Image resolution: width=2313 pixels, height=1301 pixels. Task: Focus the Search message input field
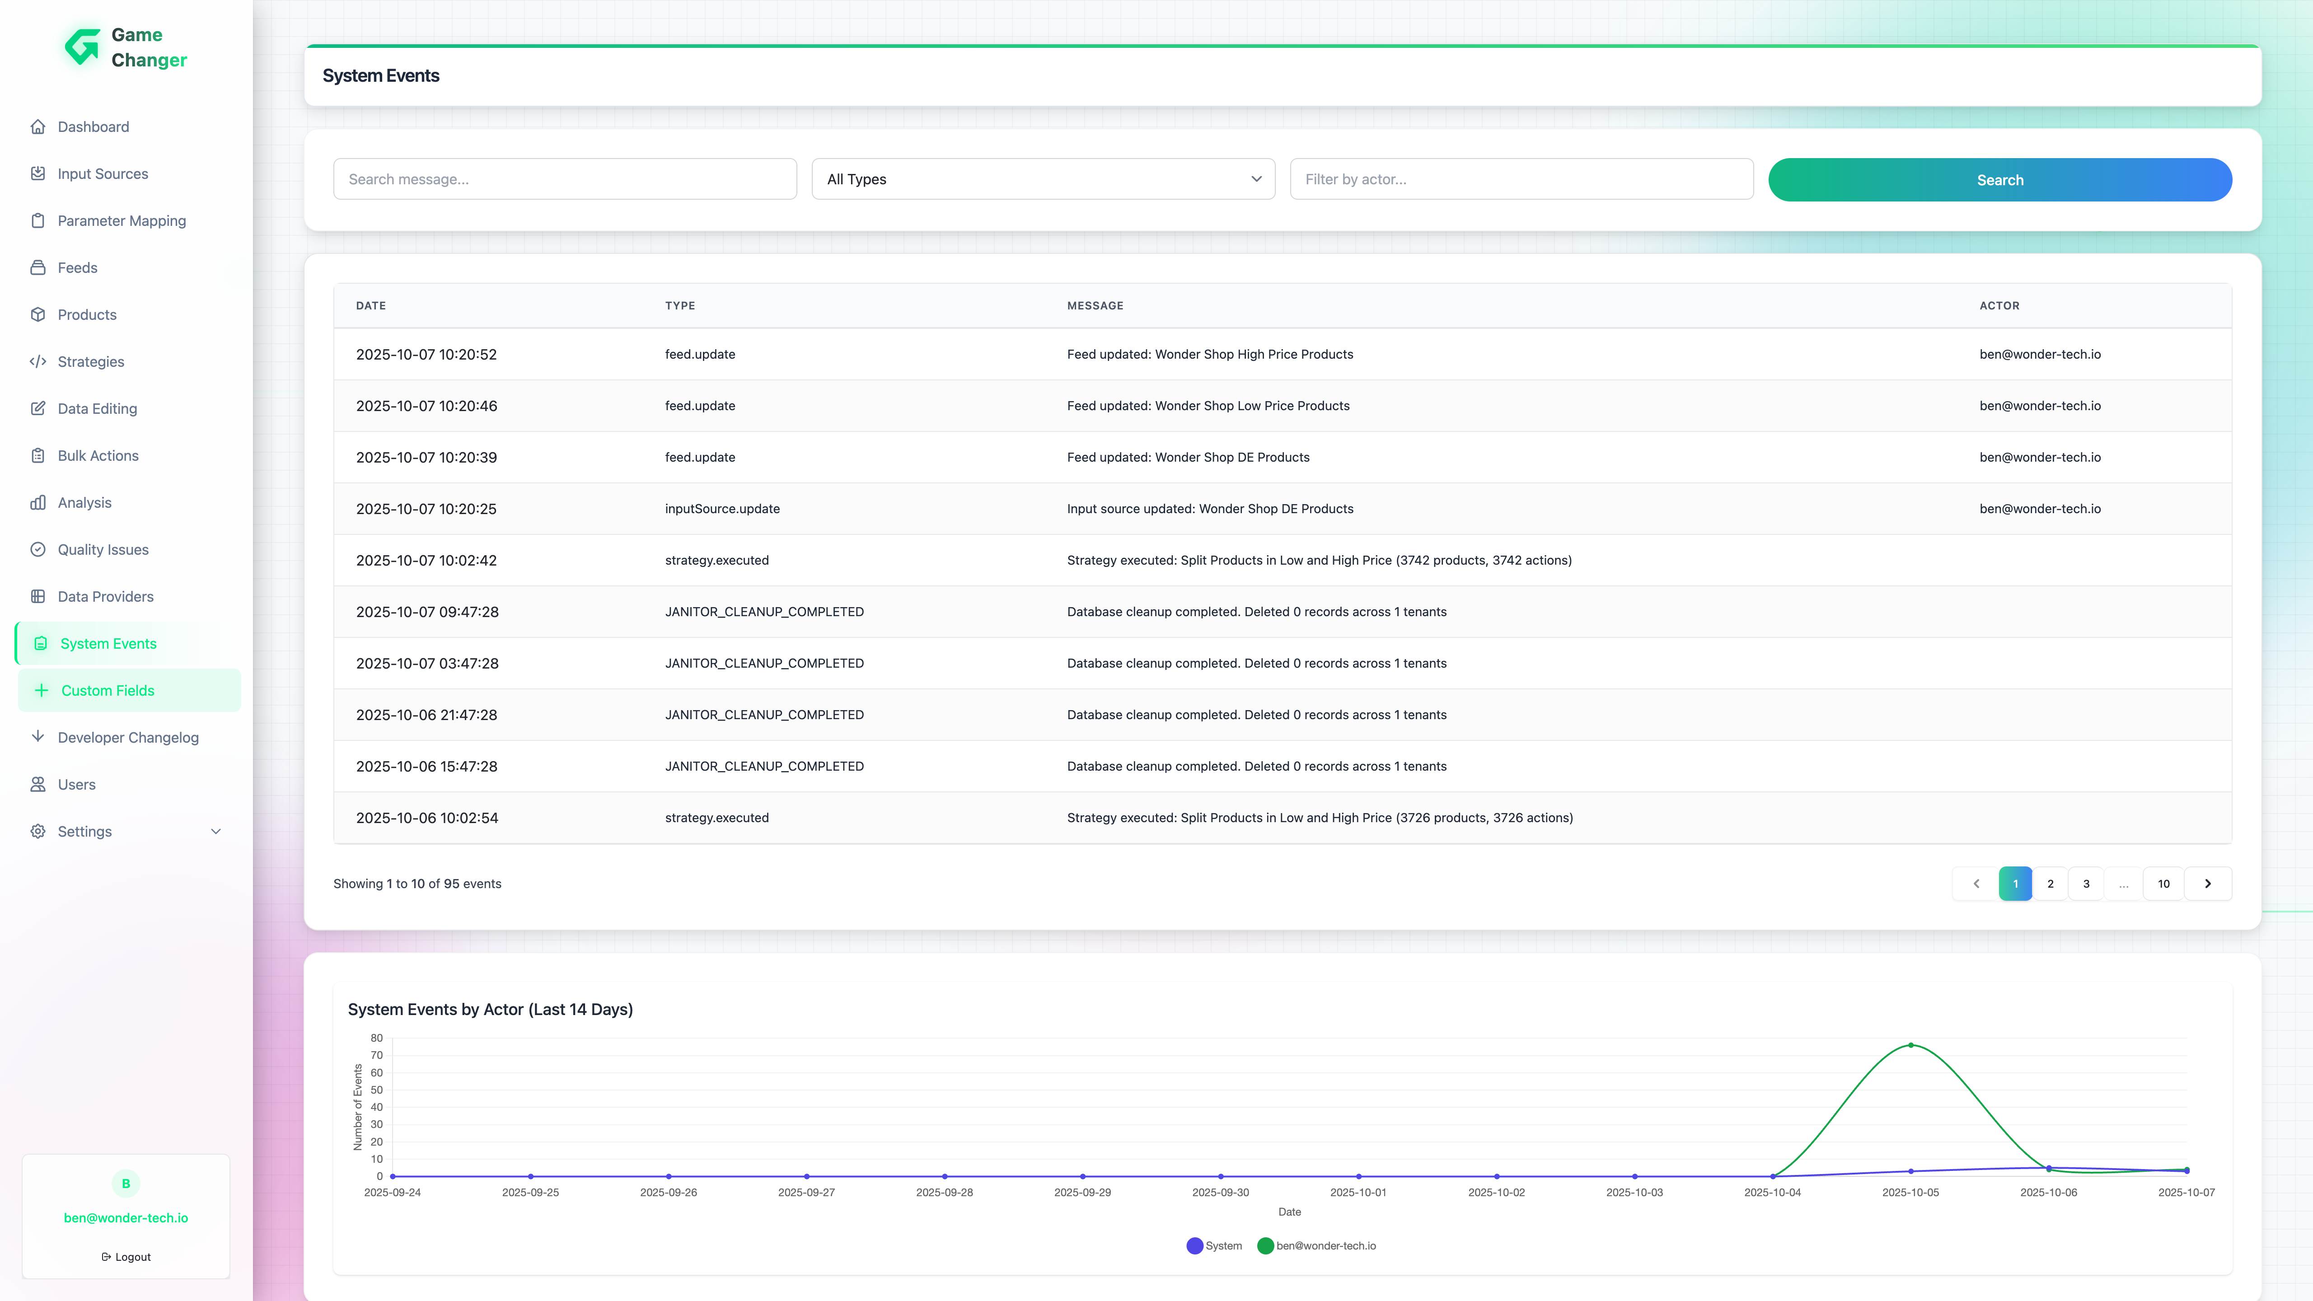565,180
